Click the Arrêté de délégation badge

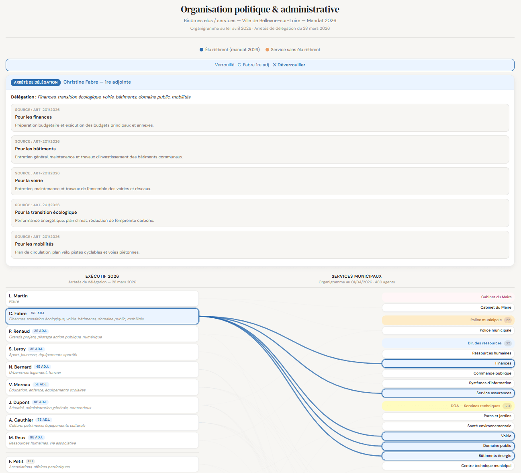tap(36, 82)
